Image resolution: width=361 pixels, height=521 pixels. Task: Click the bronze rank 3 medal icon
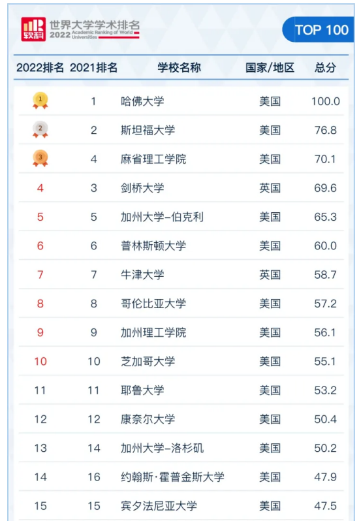(x=40, y=159)
